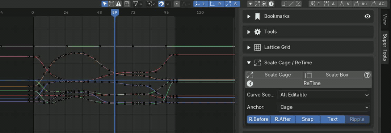Open the snapping options dropdown arrow

(168, 4)
